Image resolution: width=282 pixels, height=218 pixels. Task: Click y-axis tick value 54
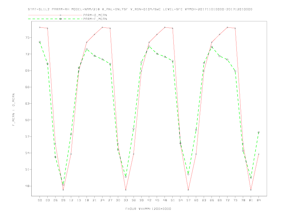click(x=27, y=153)
